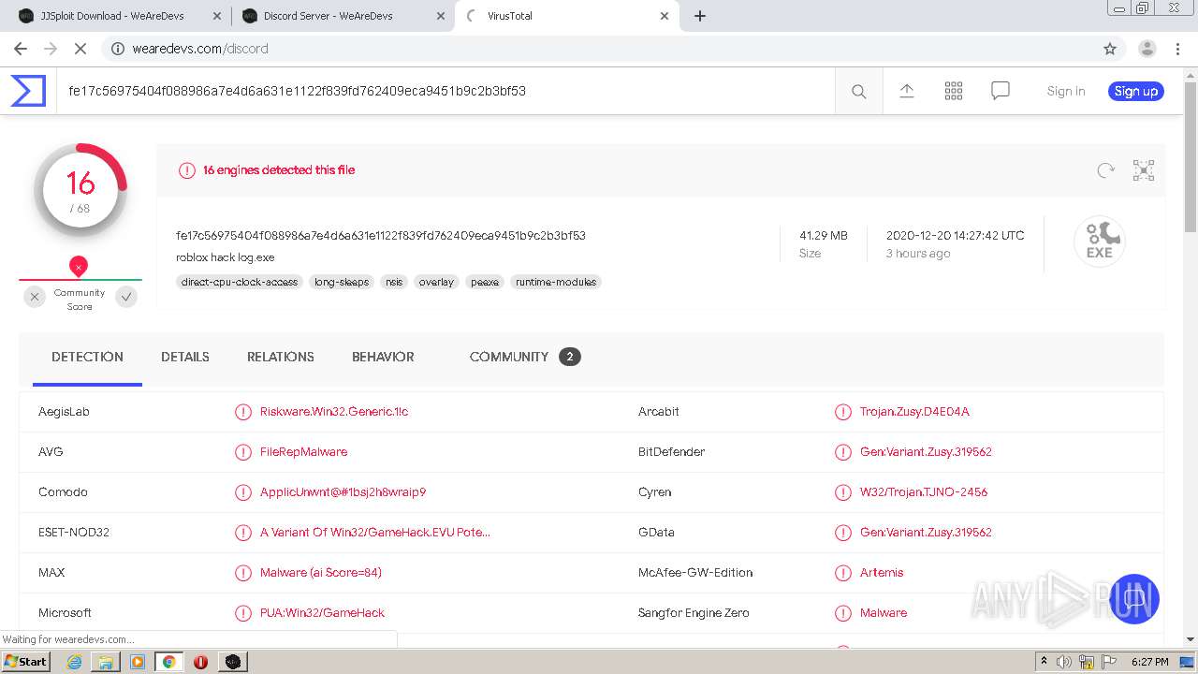Click the upload file icon
The width and height of the screenshot is (1198, 674).
click(907, 91)
